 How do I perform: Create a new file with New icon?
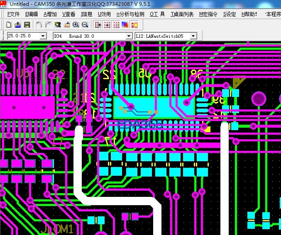coord(9,25)
